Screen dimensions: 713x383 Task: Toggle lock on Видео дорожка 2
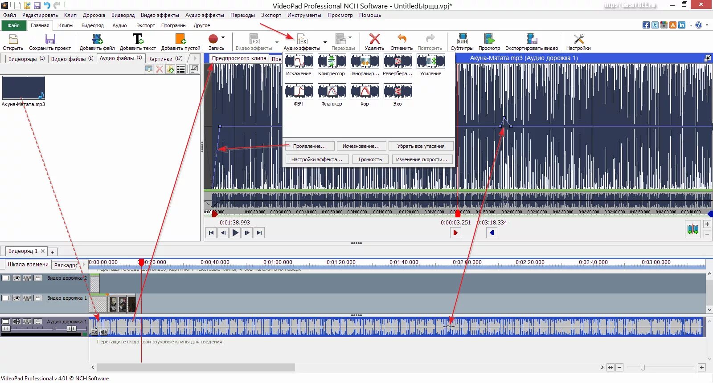38,278
